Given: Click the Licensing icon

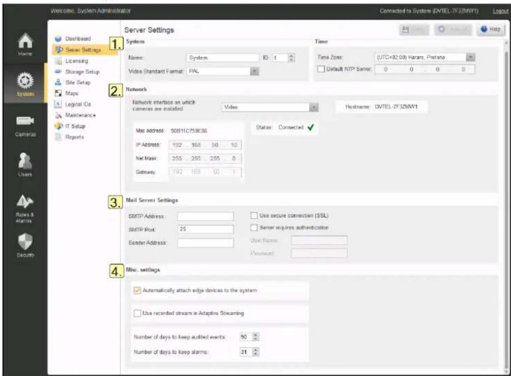Looking at the screenshot, I should [58, 61].
